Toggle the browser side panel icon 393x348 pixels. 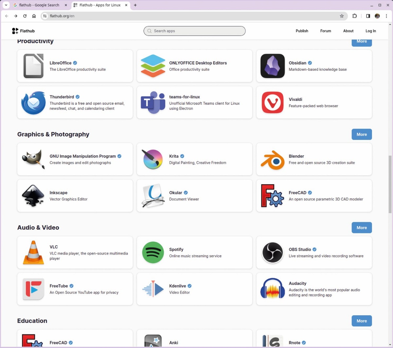click(x=368, y=16)
